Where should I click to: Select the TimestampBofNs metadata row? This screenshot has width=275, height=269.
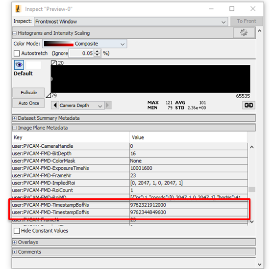pyautogui.click(x=130, y=205)
